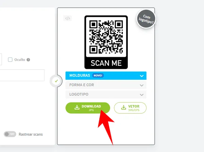Screen dimensions: 204x152
Task: Click the QR code preview image
Action: (106, 42)
